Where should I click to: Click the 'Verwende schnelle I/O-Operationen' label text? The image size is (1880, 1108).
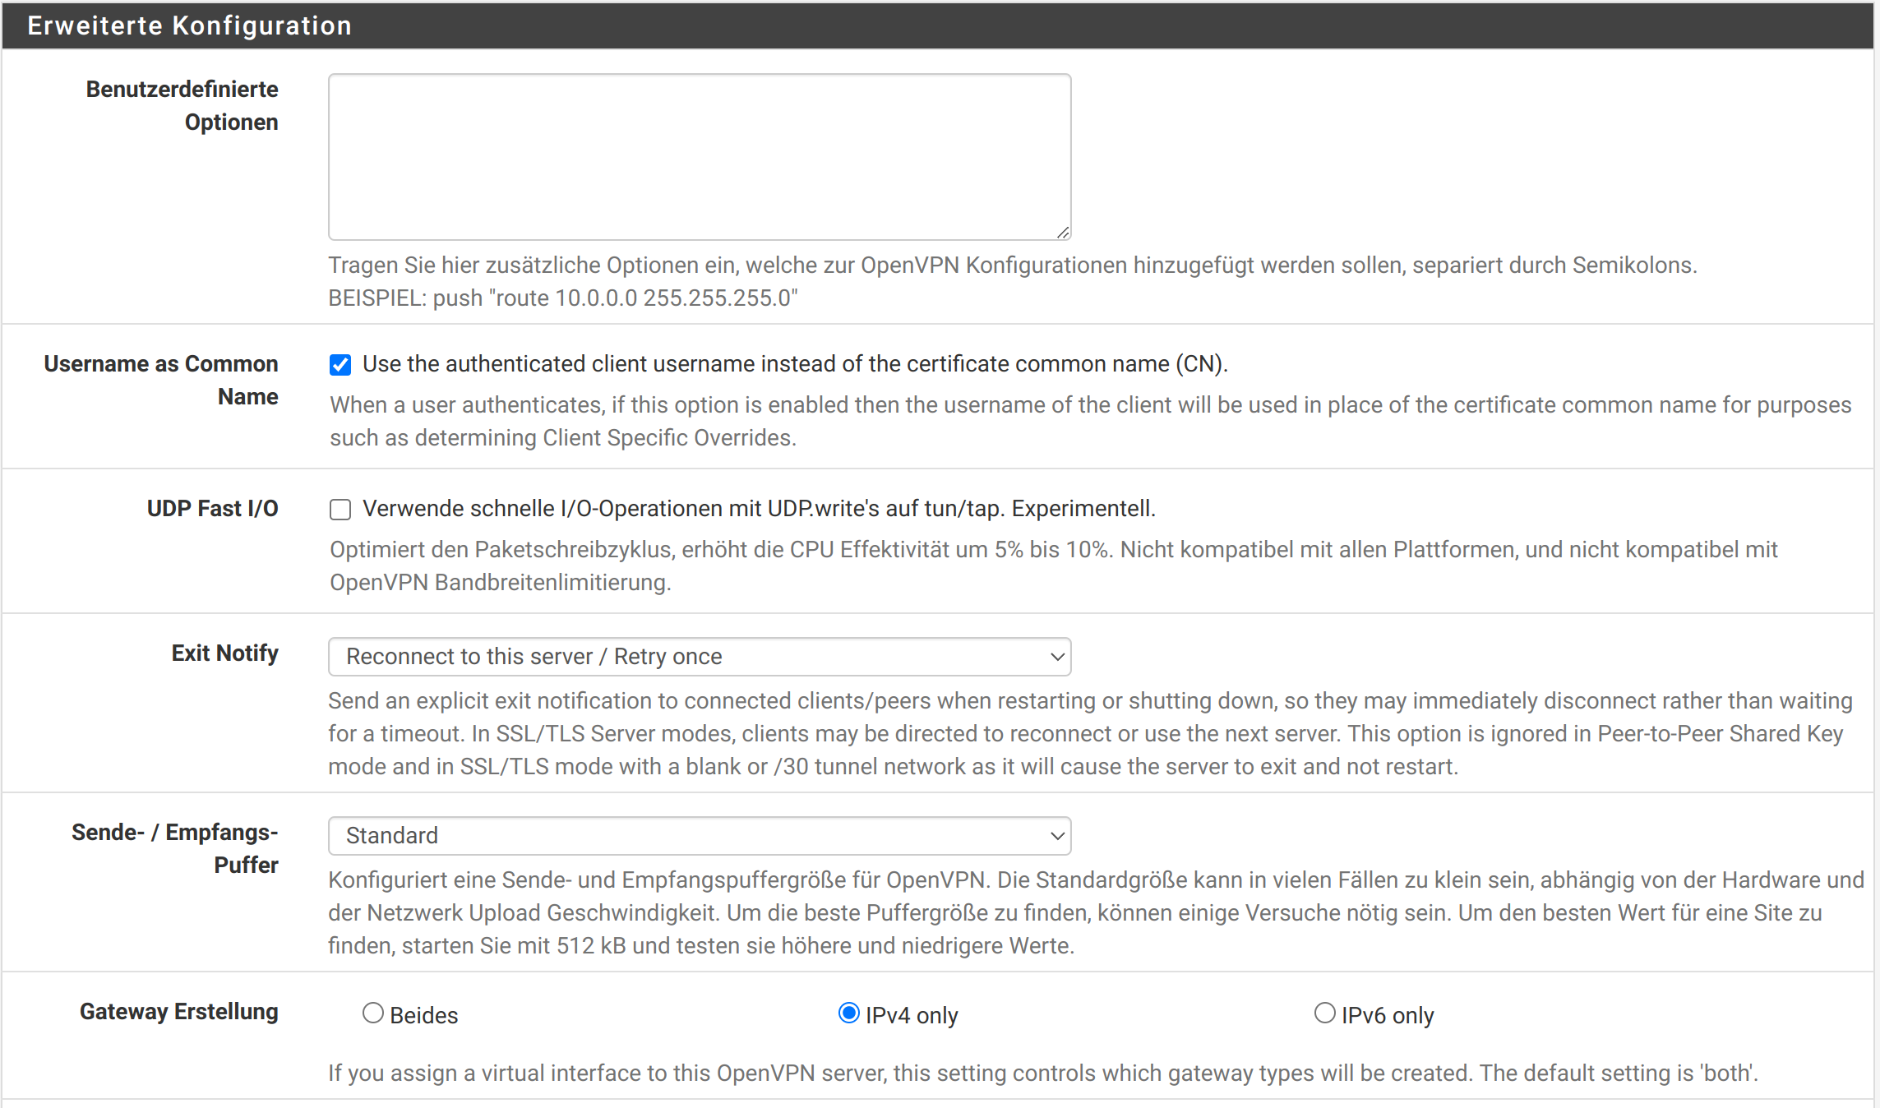(758, 509)
